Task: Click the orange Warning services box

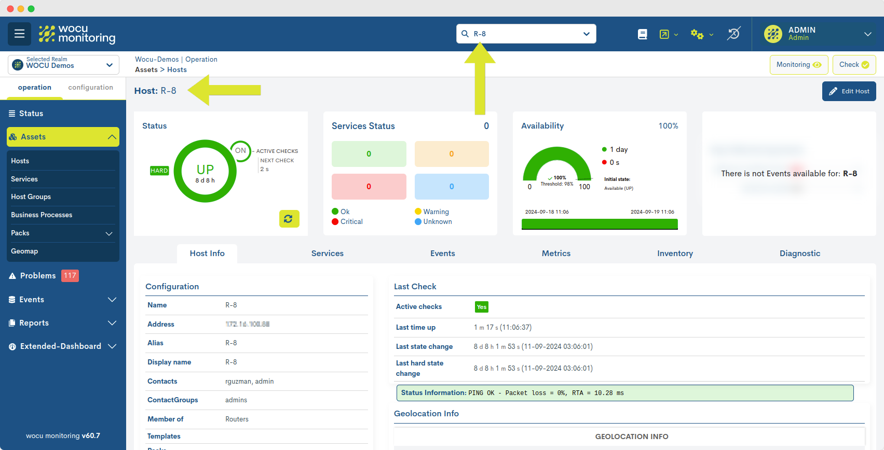Action: point(452,154)
